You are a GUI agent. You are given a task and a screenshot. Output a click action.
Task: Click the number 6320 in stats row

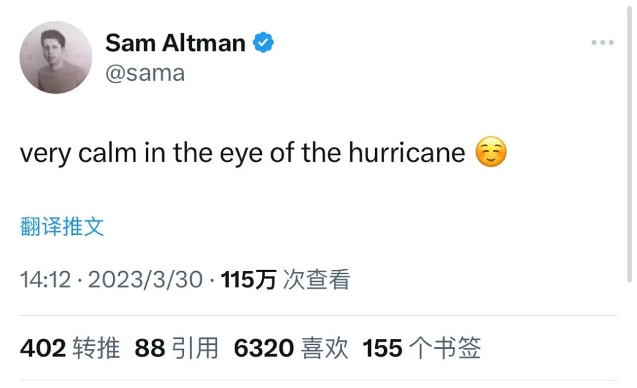point(264,348)
